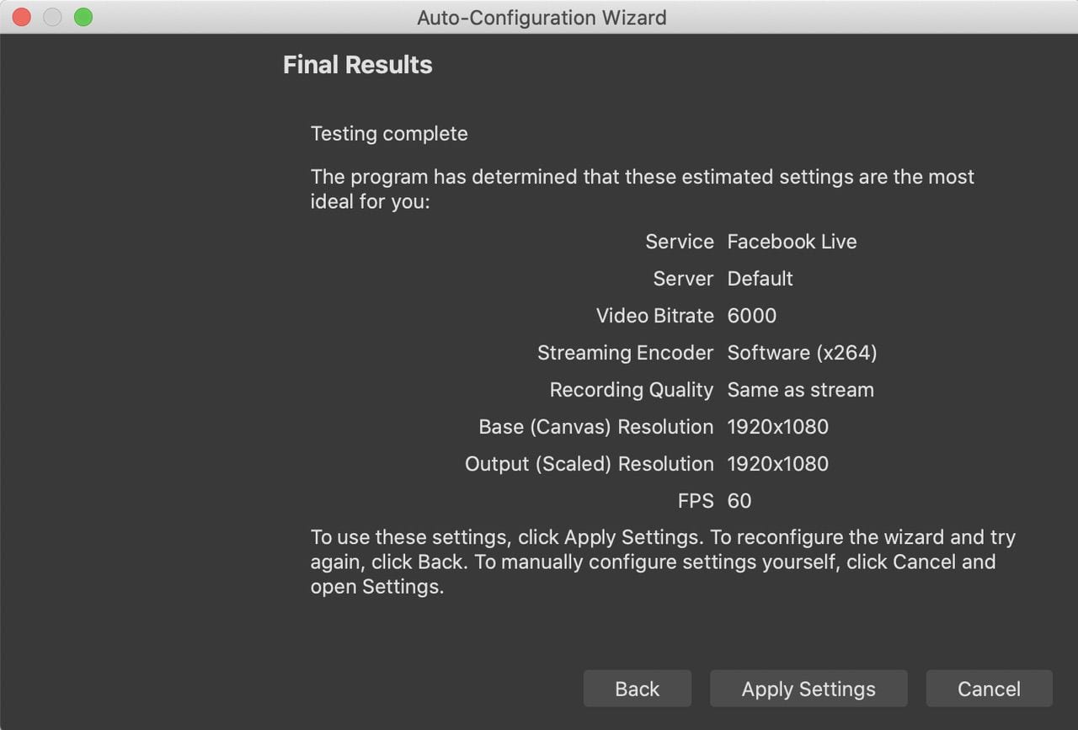Click the greyed-out minimize window button

pos(52,17)
